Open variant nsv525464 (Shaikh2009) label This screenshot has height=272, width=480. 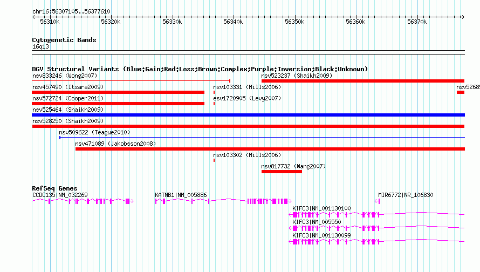coord(68,110)
